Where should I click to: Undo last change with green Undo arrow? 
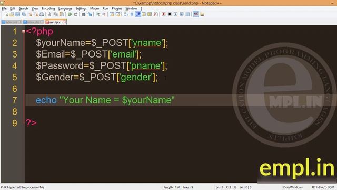click(70, 14)
